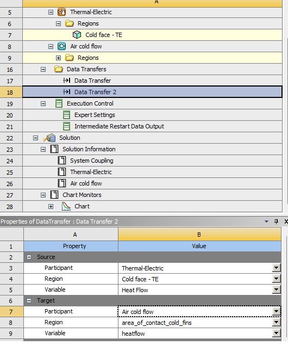Expand the Regions folder under Air cold flow
Viewport: 288px width, 345px height.
pos(58,58)
